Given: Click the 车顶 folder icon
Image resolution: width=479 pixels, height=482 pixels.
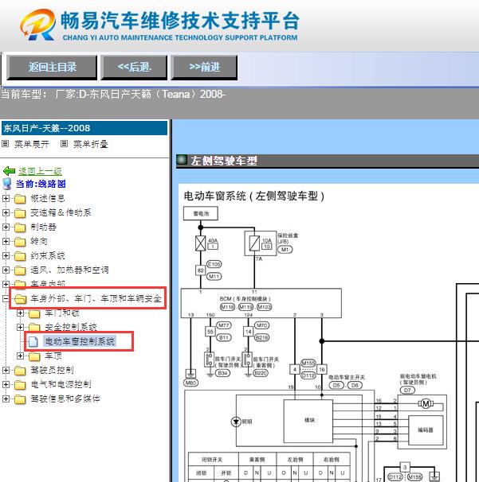Looking at the screenshot, I should (x=34, y=356).
